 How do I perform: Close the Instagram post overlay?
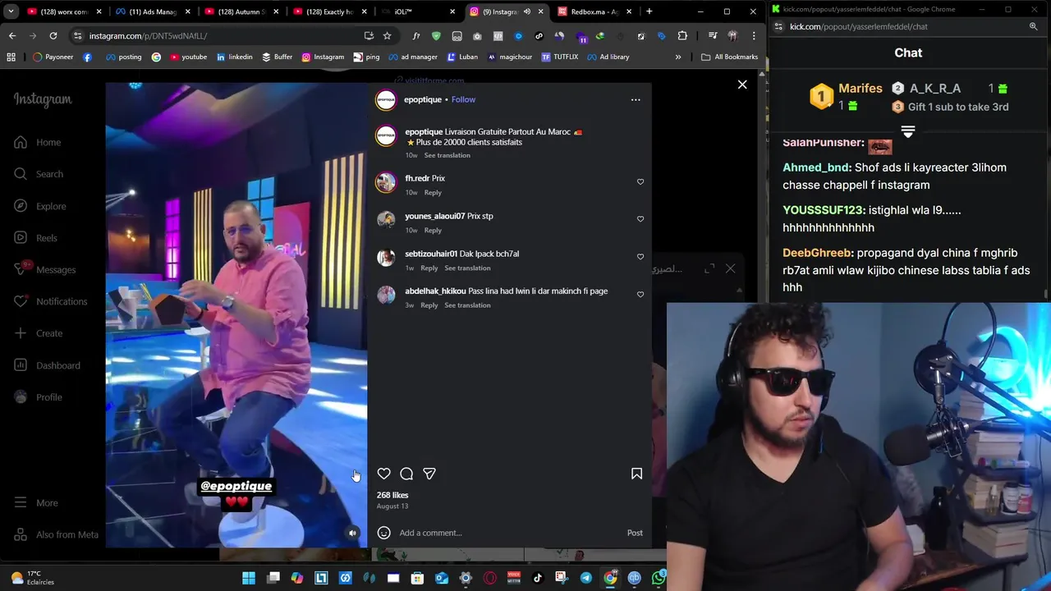pyautogui.click(x=742, y=85)
